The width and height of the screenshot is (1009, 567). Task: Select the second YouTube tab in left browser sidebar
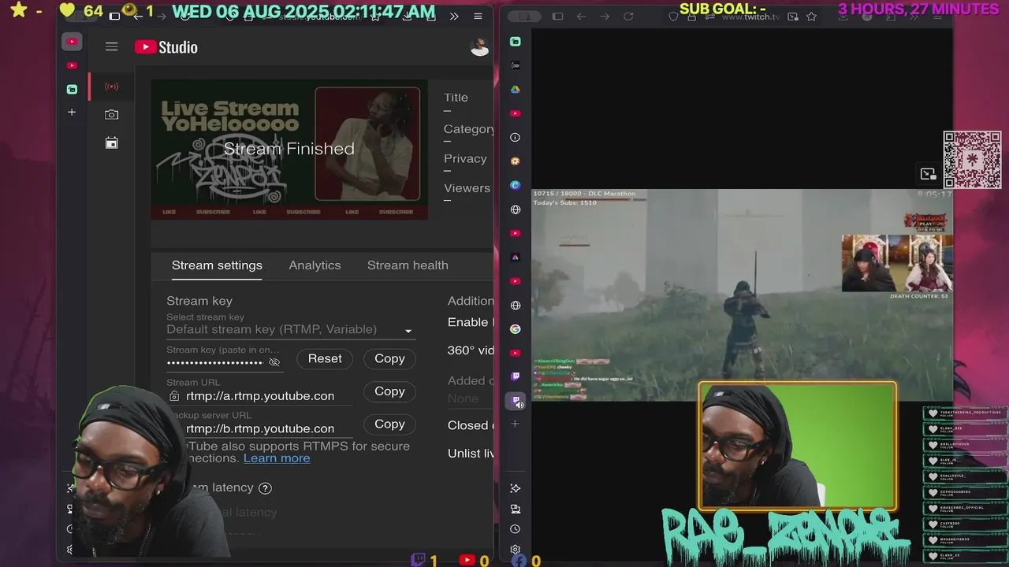(72, 65)
